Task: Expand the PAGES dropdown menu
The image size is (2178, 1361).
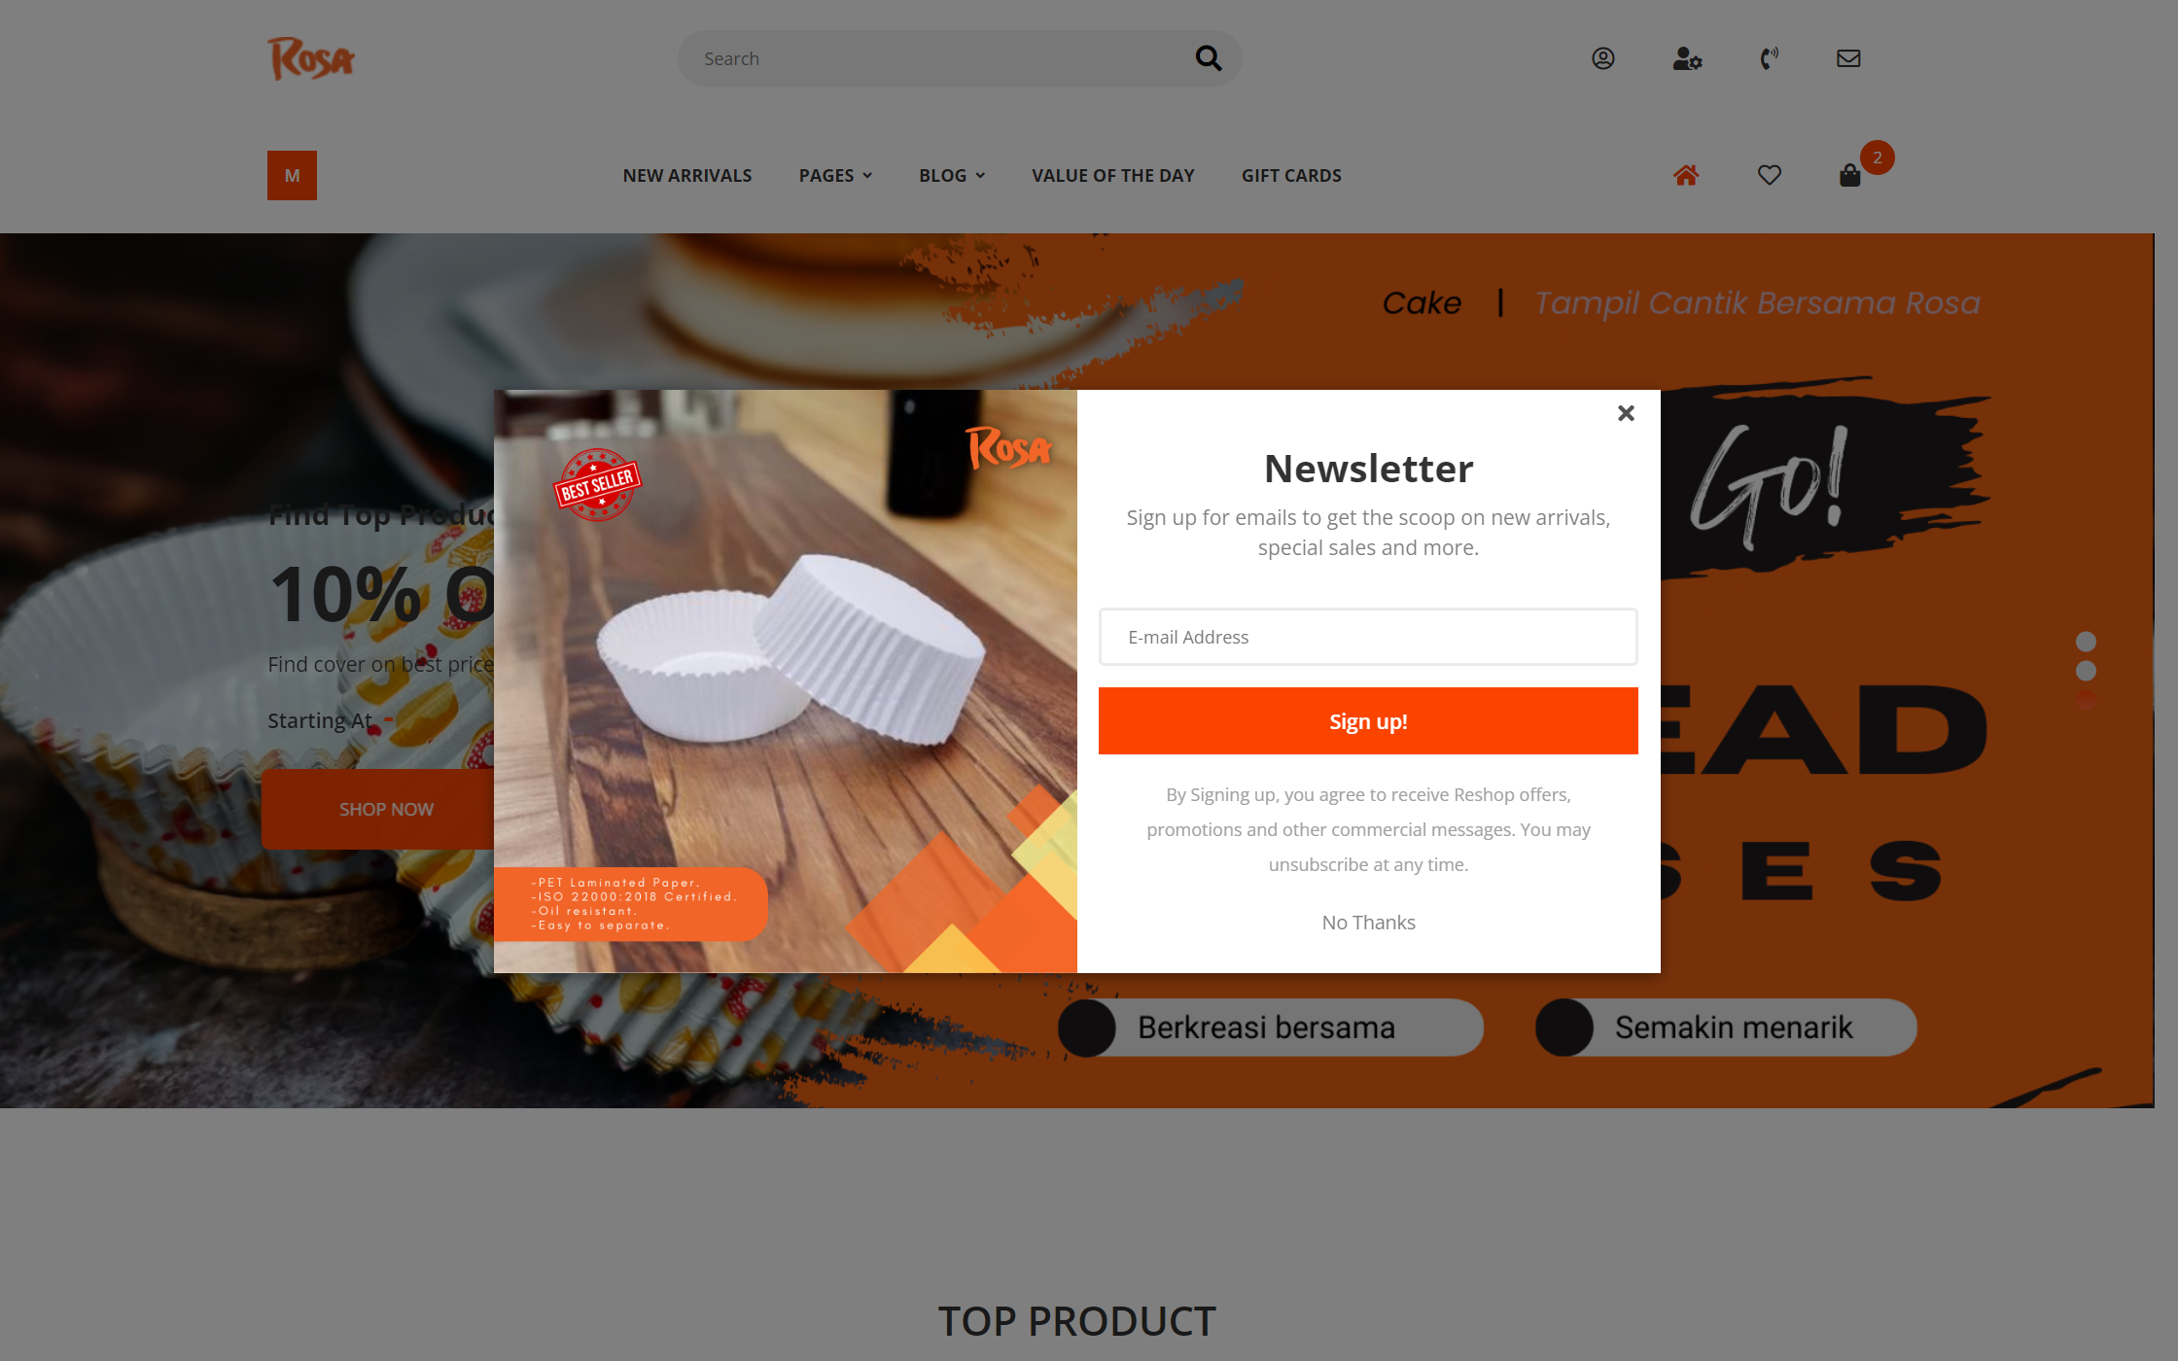Action: 835,176
